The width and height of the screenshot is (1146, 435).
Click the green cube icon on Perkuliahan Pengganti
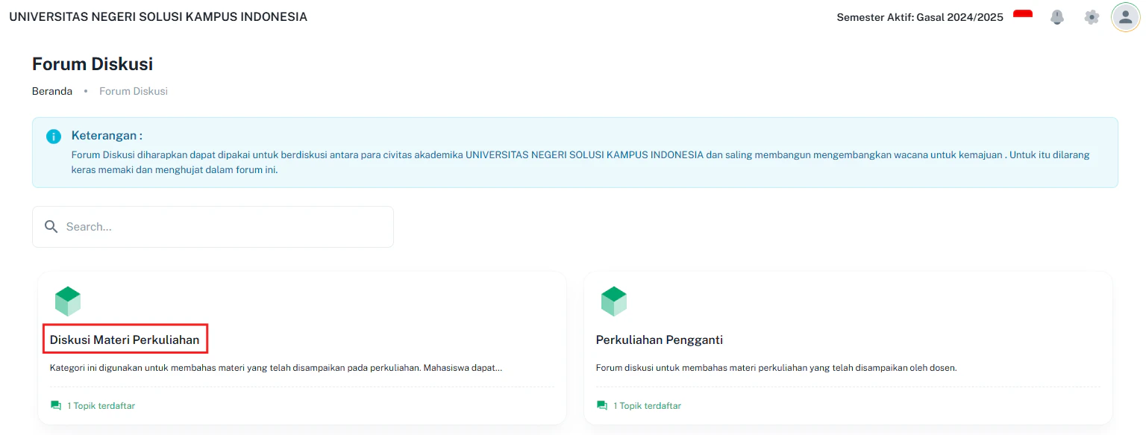tap(614, 301)
